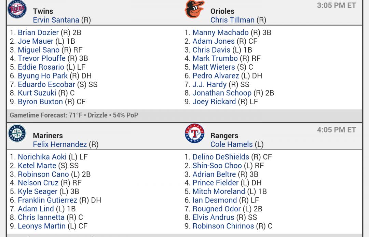View Jonathan Schoop player profile
The height and width of the screenshot is (237, 369).
pyautogui.click(x=222, y=93)
